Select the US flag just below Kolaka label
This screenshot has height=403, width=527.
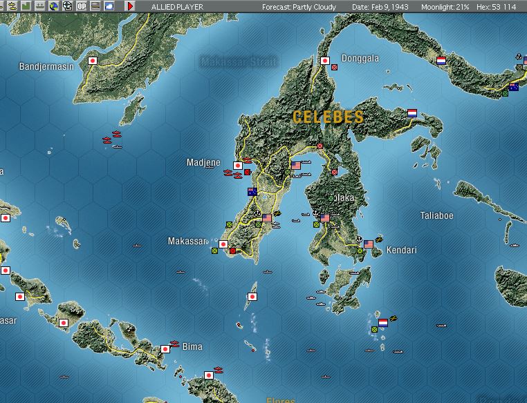tap(325, 218)
